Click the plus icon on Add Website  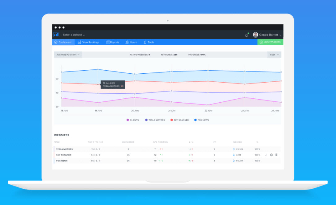click(x=261, y=42)
